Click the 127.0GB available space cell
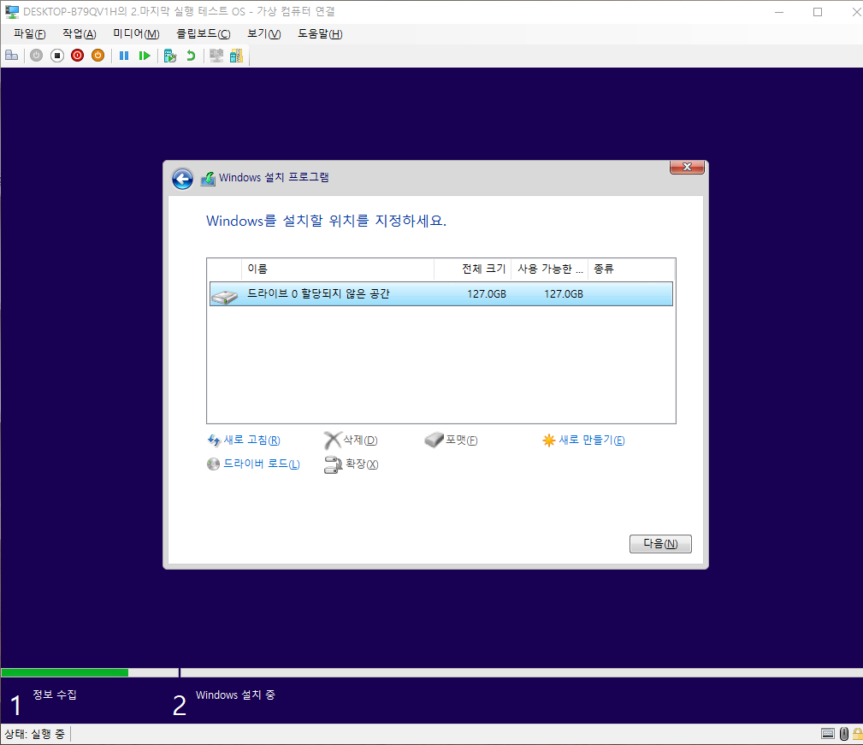This screenshot has height=745, width=863. click(x=564, y=294)
